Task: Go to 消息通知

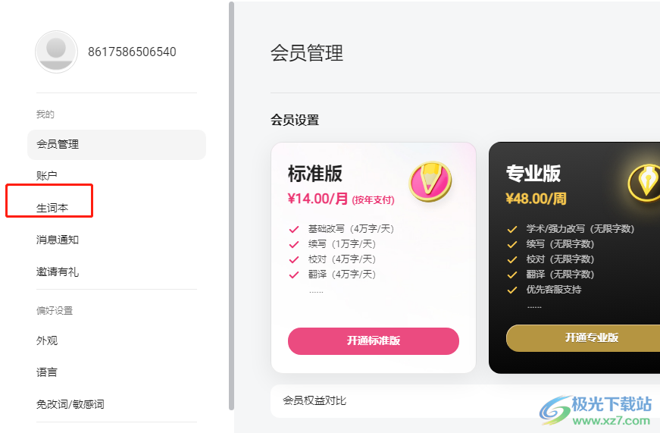Action: point(58,240)
